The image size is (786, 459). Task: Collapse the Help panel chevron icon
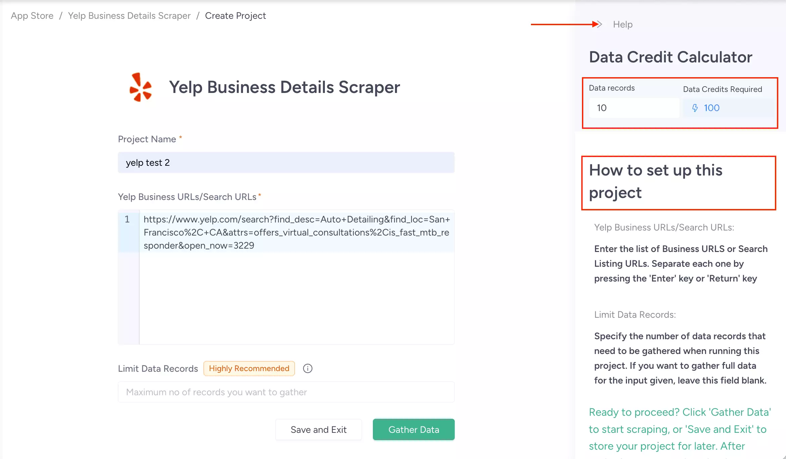pyautogui.click(x=599, y=24)
